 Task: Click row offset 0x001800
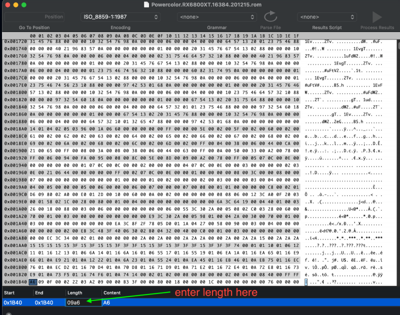pos(15,92)
